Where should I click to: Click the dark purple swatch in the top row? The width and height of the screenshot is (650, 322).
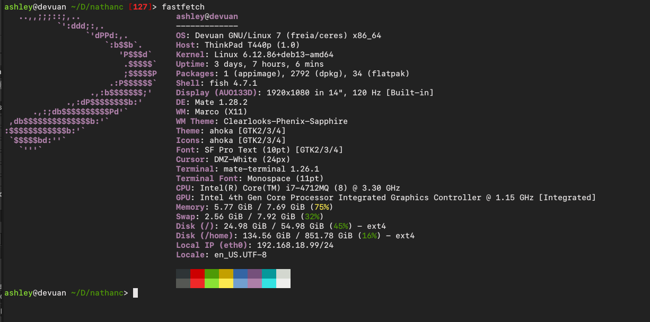pos(254,274)
